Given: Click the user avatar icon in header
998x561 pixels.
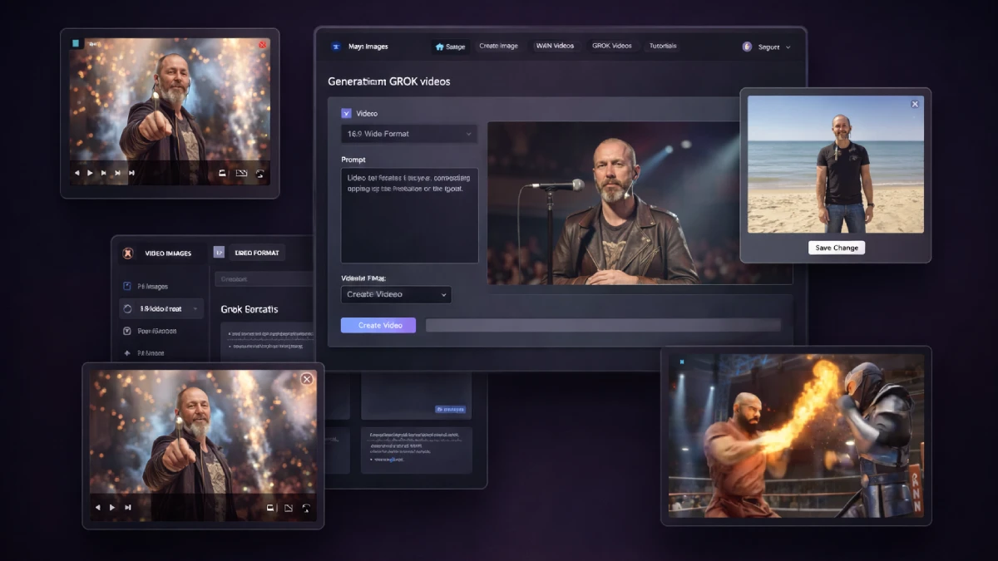Looking at the screenshot, I should click(747, 47).
